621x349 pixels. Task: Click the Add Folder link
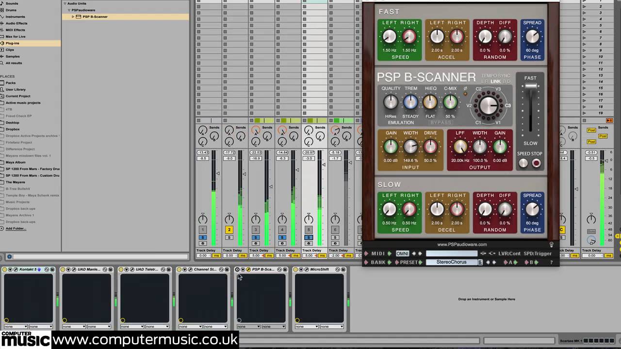(16, 228)
